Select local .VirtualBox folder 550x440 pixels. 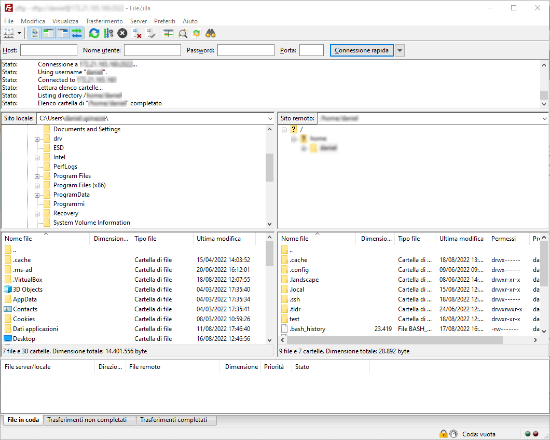tap(27, 280)
